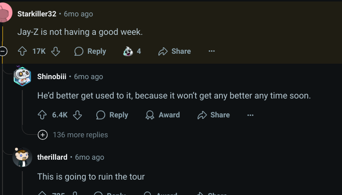Open Shinobiii username link

tap(52, 77)
